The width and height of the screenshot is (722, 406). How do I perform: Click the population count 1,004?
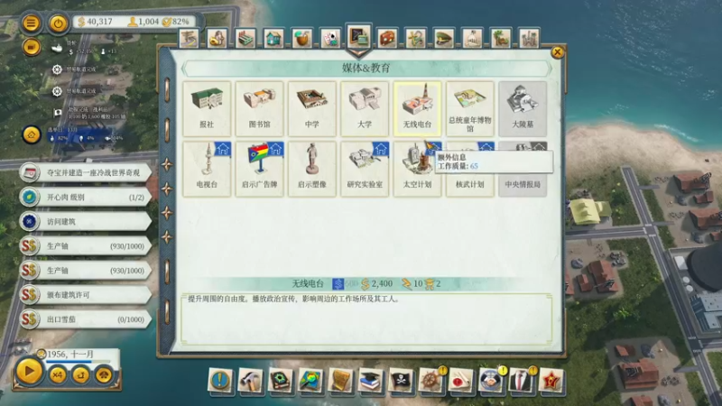click(x=143, y=22)
